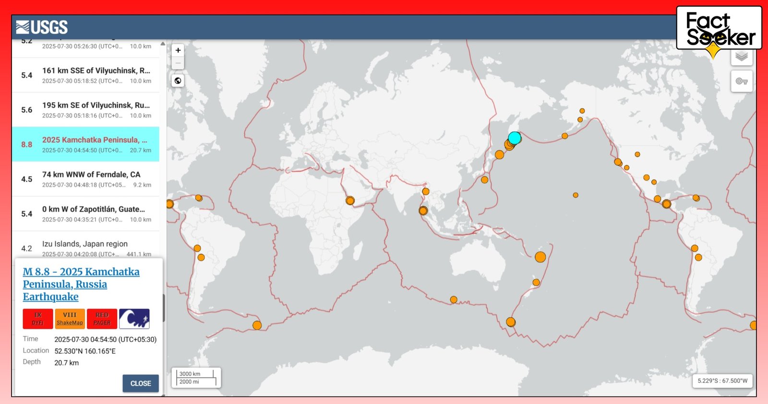Select 4.5 74 km WNW of Ferndale
This screenshot has width=768, height=404.
click(86, 179)
